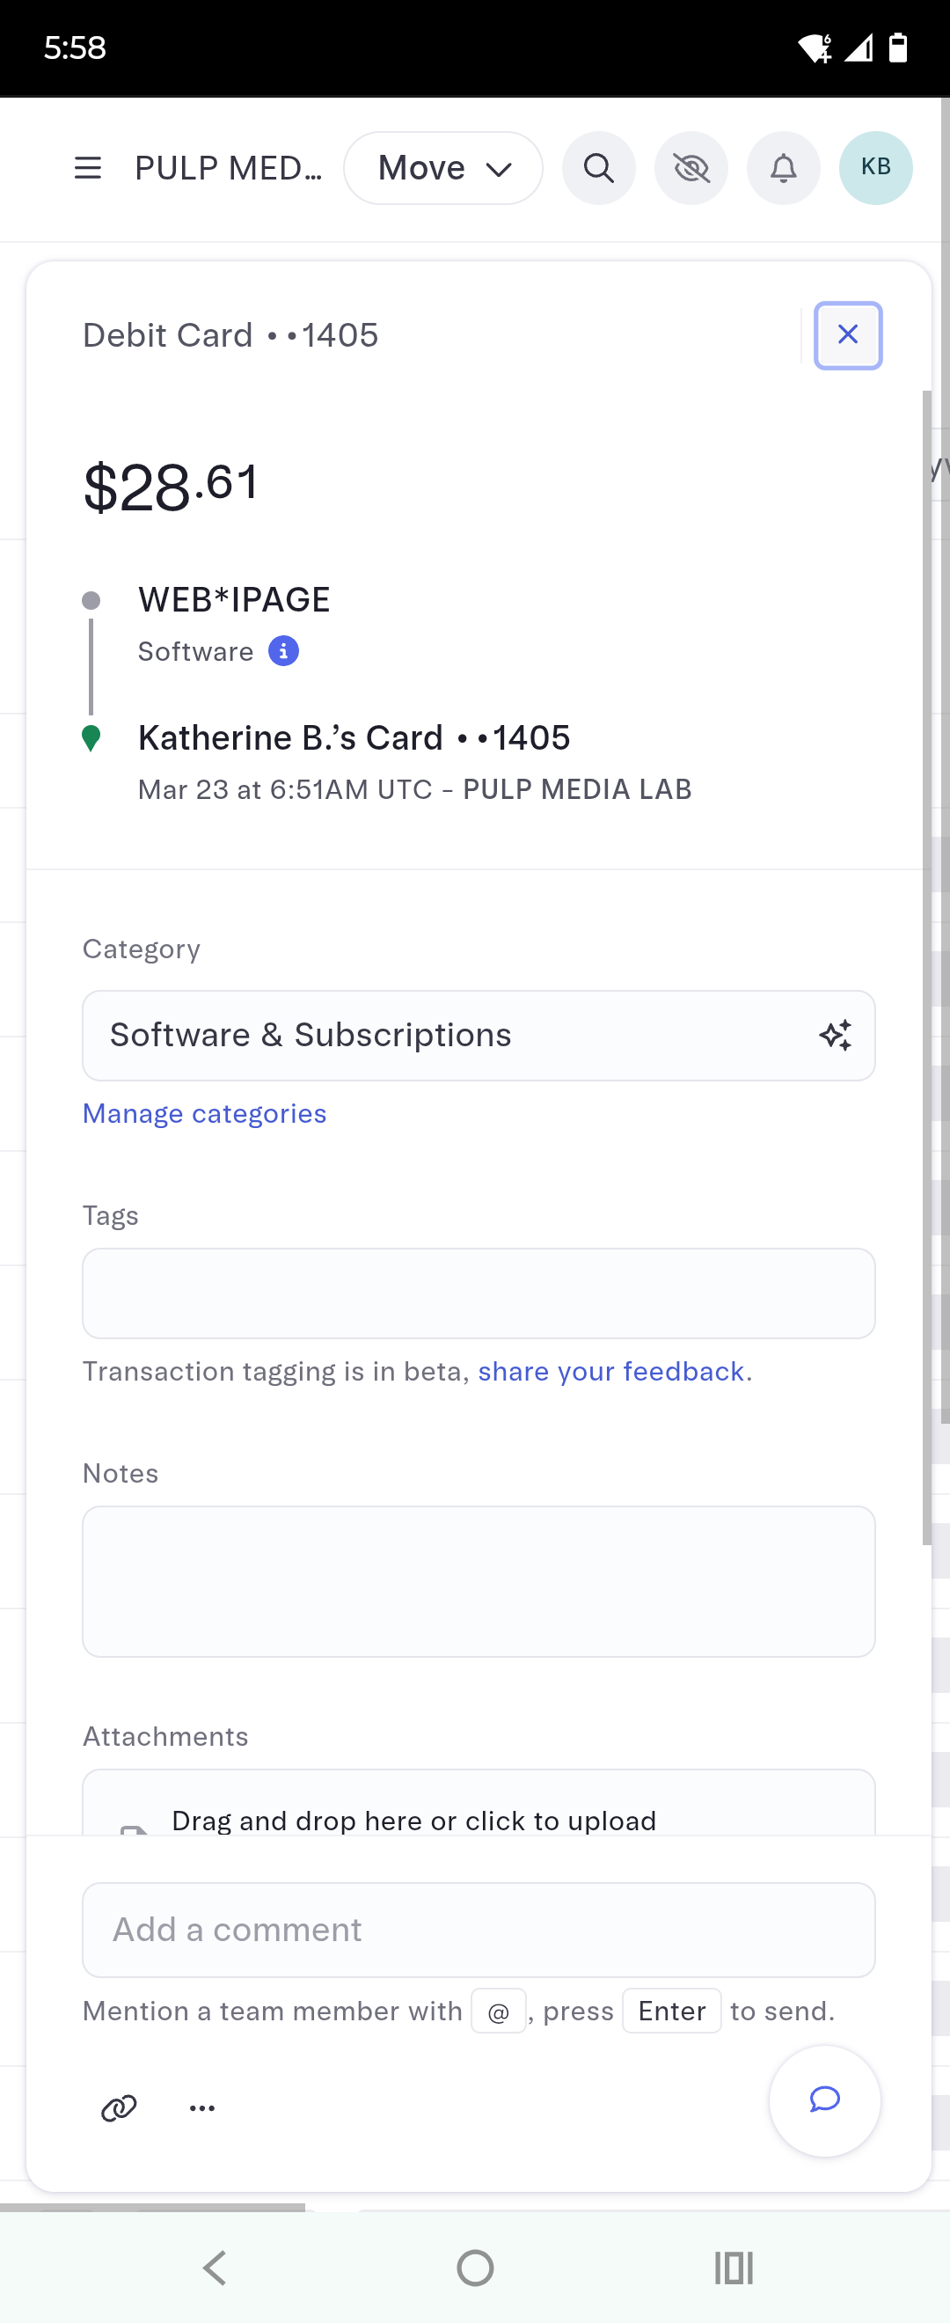Image resolution: width=950 pixels, height=2323 pixels.
Task: Tap the search magnifier icon
Action: click(x=598, y=168)
